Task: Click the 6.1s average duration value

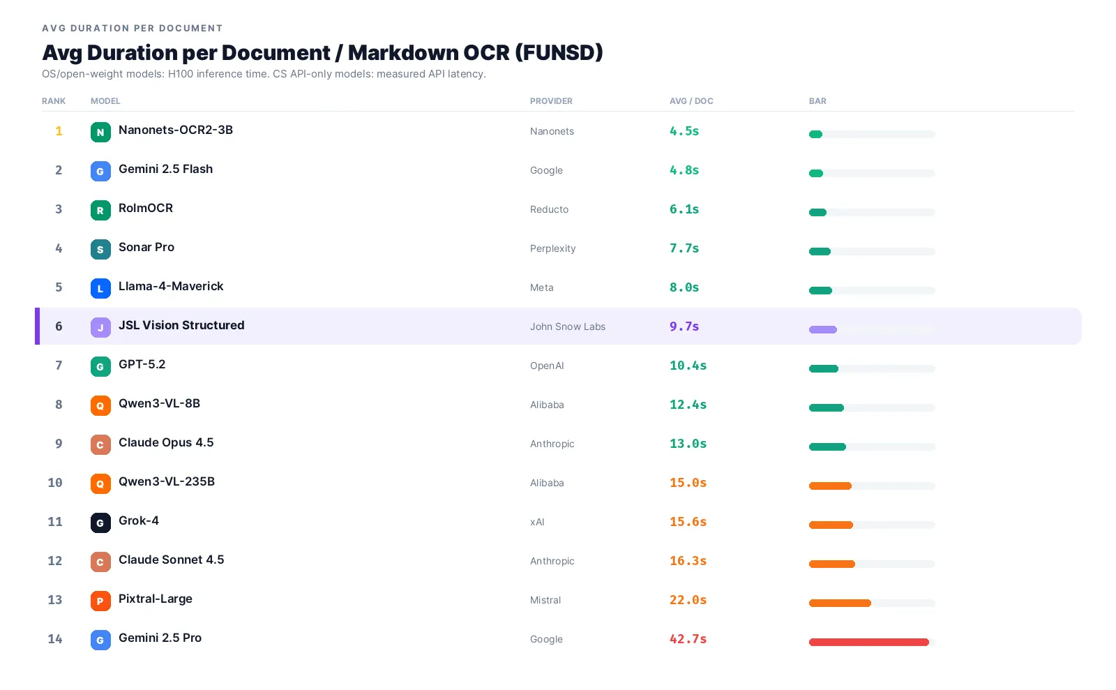Action: click(684, 209)
